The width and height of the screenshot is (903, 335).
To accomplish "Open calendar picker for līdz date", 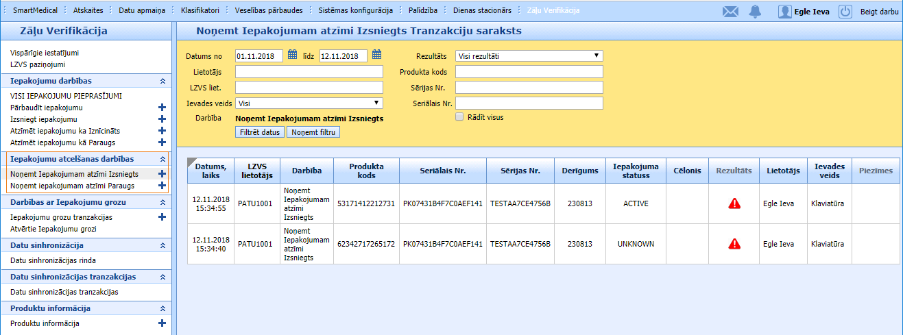I will 376,55.
